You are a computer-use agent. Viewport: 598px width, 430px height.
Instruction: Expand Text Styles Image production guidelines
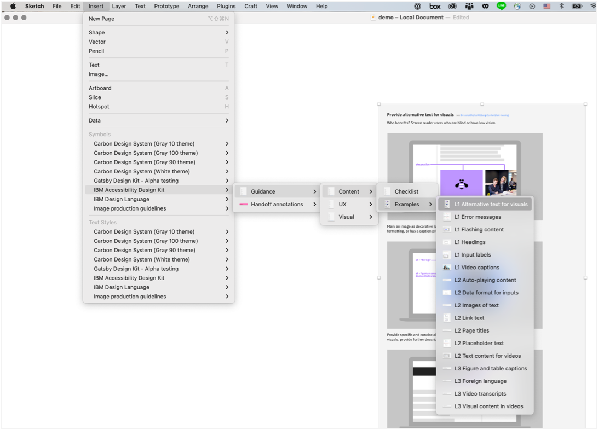(159, 297)
